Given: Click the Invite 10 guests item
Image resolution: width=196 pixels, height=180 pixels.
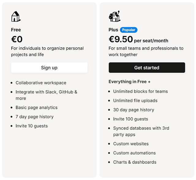Looking at the screenshot, I should (32, 126).
